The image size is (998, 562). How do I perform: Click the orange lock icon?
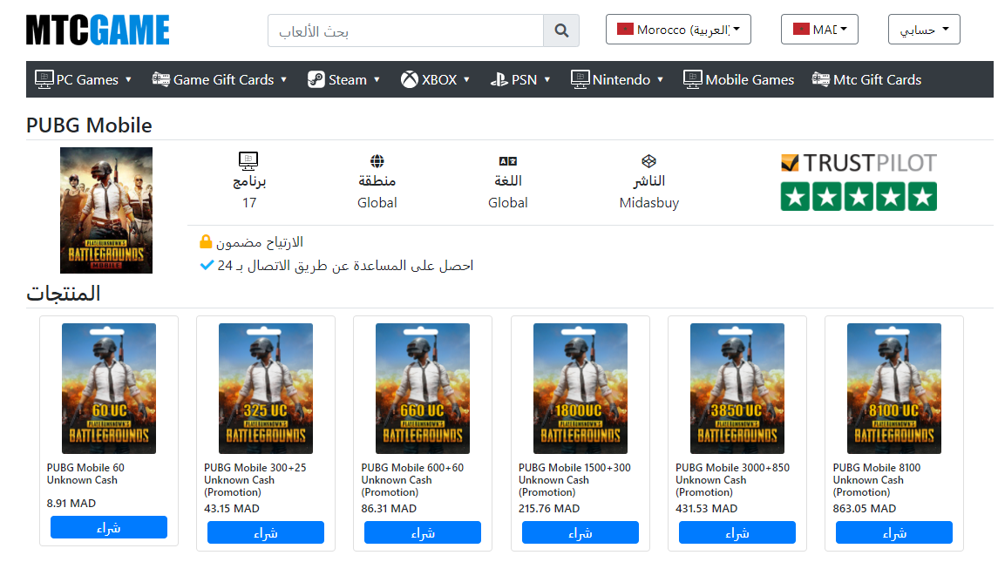pyautogui.click(x=205, y=242)
